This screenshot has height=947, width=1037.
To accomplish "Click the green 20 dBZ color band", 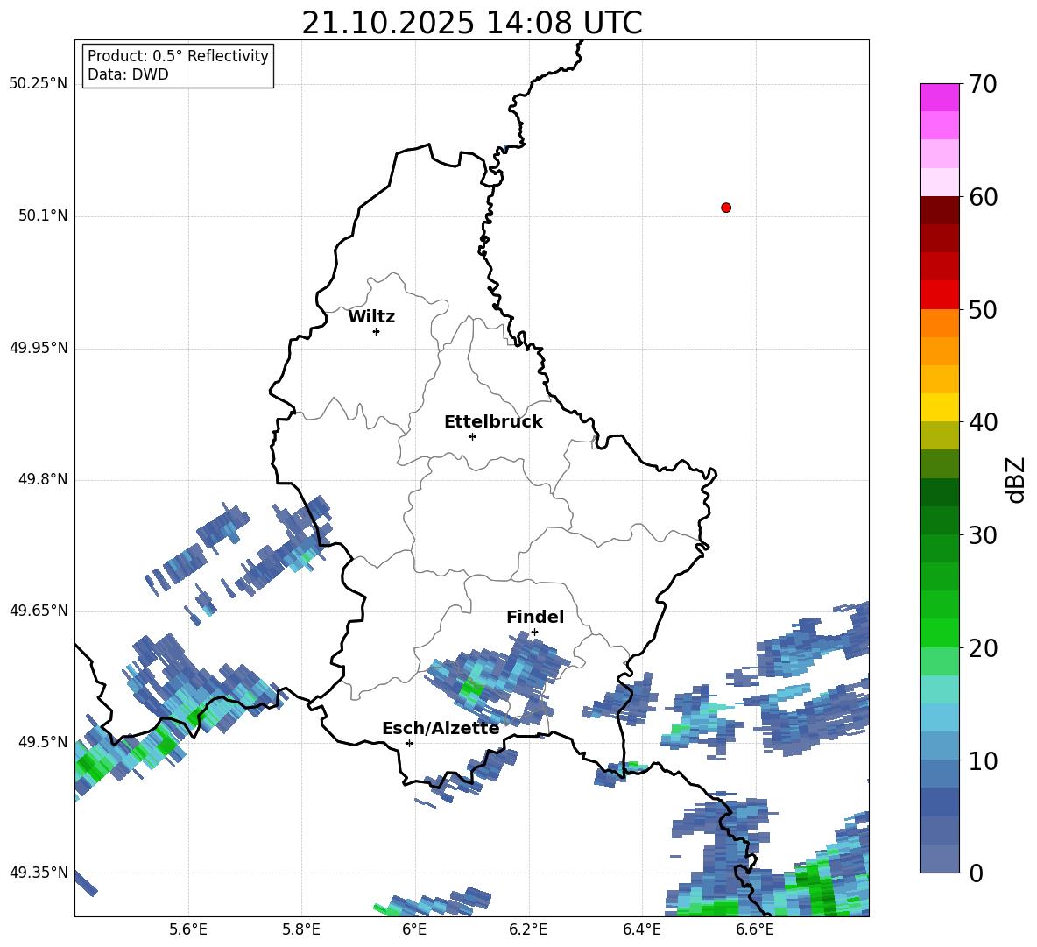I will [x=939, y=633].
